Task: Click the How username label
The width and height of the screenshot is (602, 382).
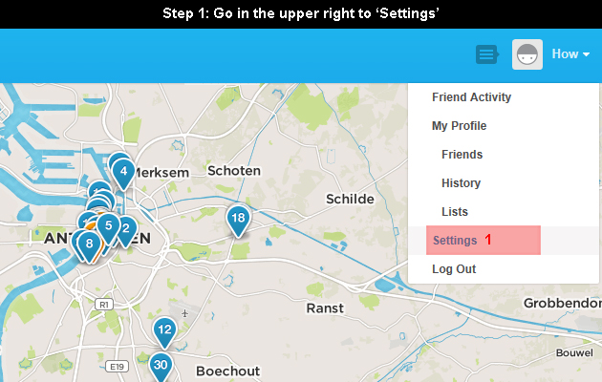Action: coord(565,54)
